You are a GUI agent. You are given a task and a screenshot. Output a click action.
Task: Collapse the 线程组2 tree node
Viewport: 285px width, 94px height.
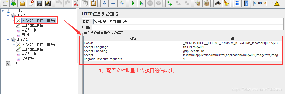click(8, 40)
